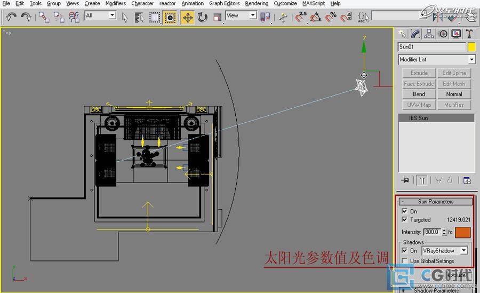Open the MAXScript menu
Image resolution: width=480 pixels, height=293 pixels.
pos(314,3)
